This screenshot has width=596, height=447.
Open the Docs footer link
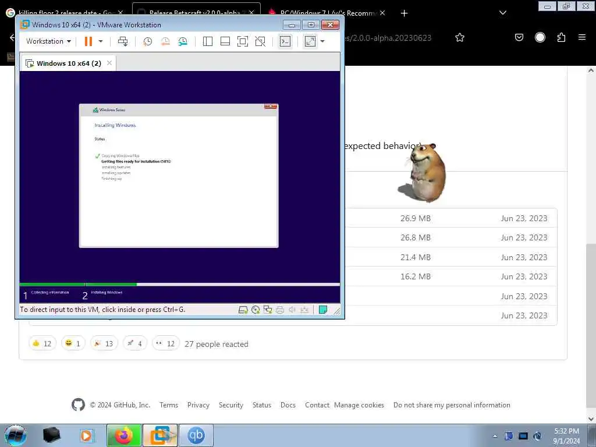click(288, 405)
